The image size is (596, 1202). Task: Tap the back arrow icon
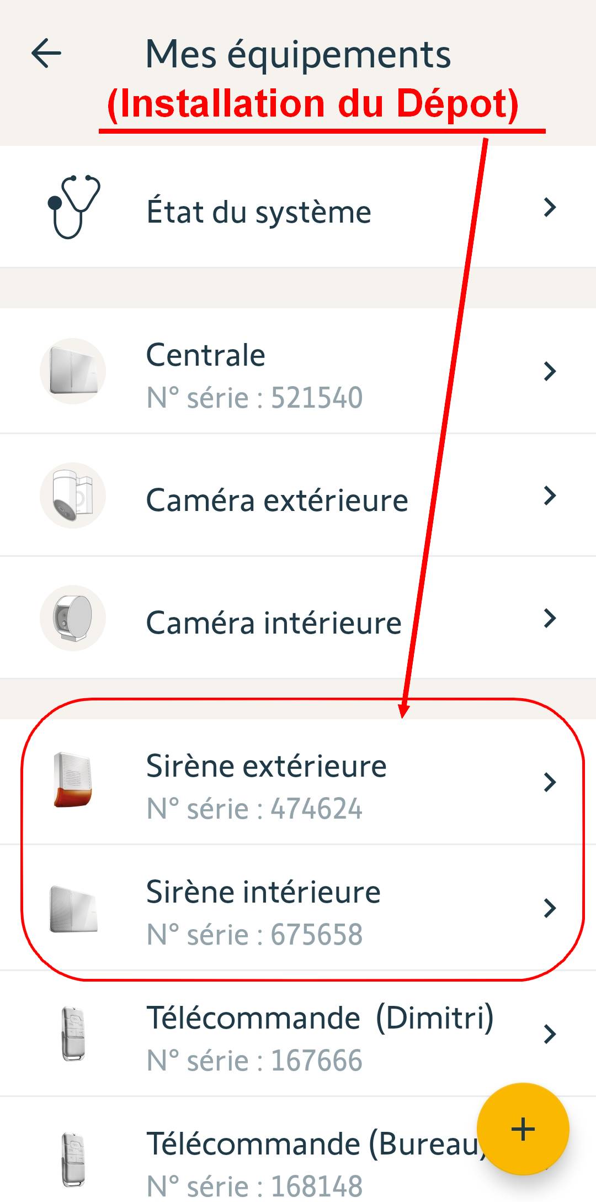(x=46, y=54)
